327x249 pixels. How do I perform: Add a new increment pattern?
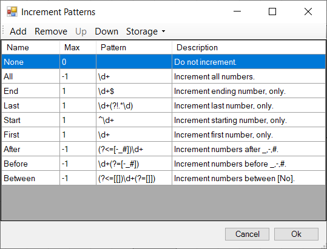pos(18,32)
